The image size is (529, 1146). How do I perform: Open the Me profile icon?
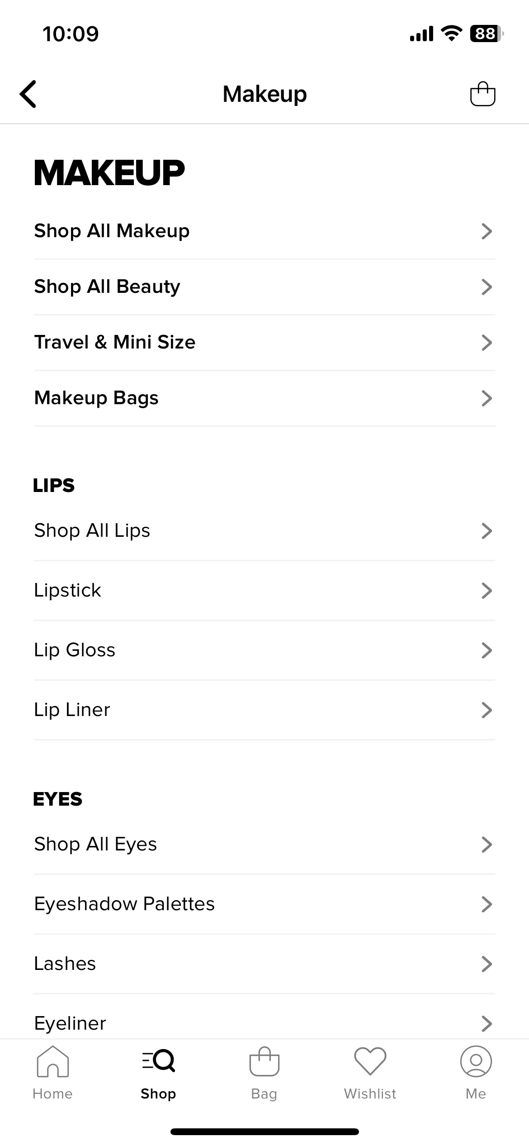point(476,1061)
